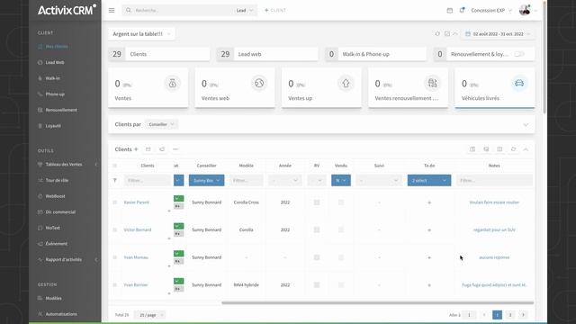Check the RV box for Yvan Bernier
This screenshot has height=324, width=576.
pos(317,285)
